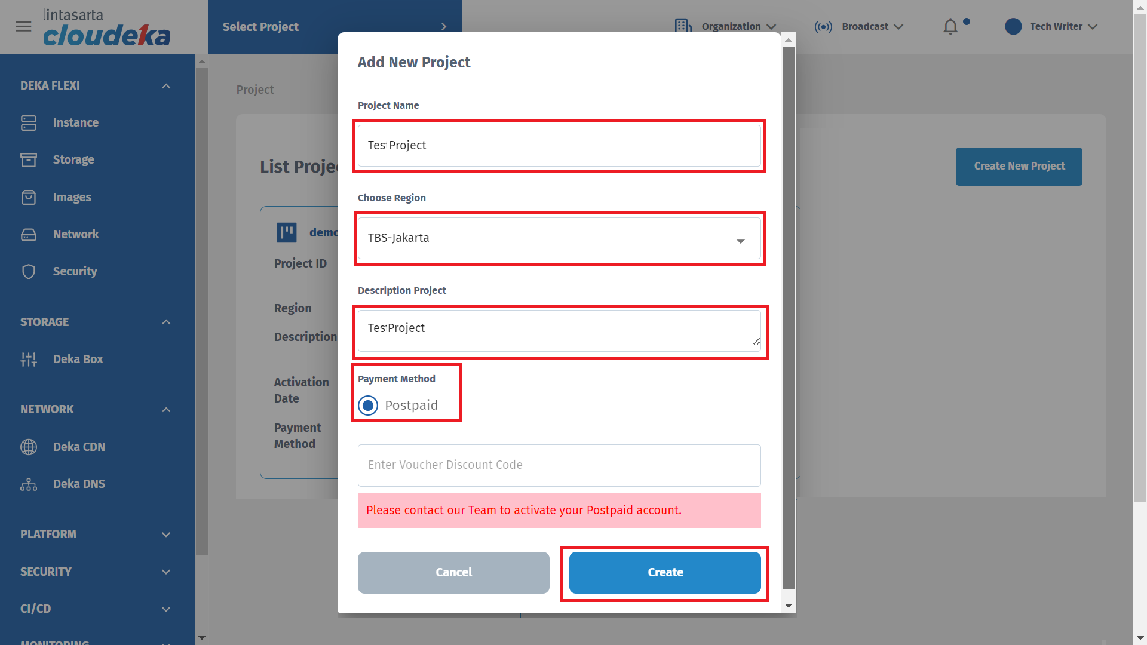Click the Instance server icon
This screenshot has width=1147, height=645.
[x=29, y=122]
